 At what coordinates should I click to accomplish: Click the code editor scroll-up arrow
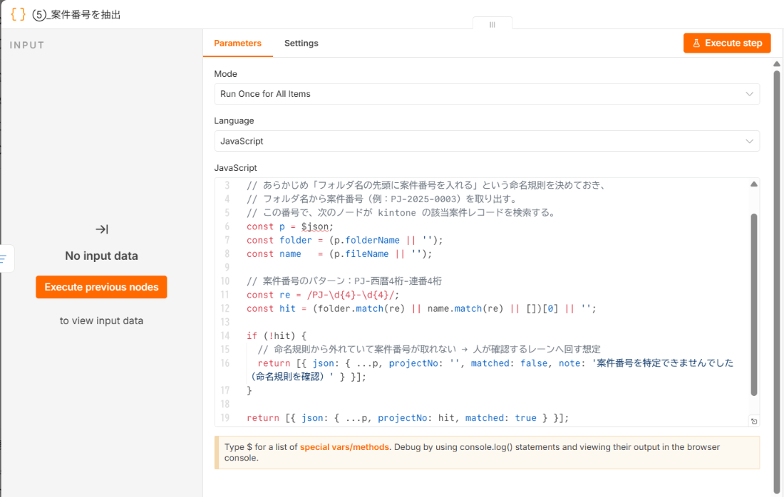(x=754, y=184)
